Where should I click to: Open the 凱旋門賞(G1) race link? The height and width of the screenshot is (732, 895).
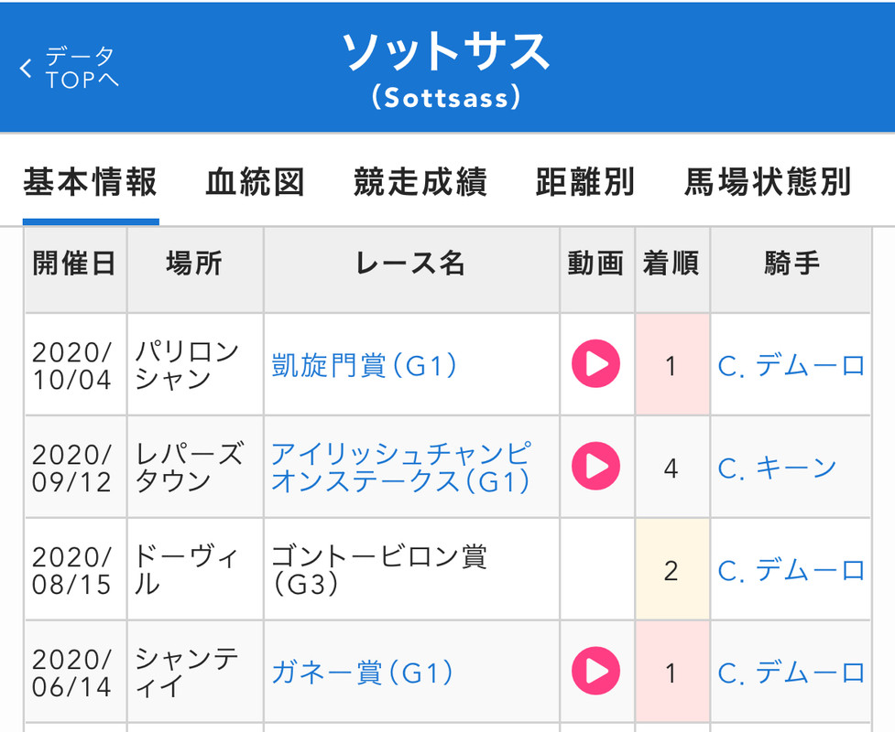[365, 365]
